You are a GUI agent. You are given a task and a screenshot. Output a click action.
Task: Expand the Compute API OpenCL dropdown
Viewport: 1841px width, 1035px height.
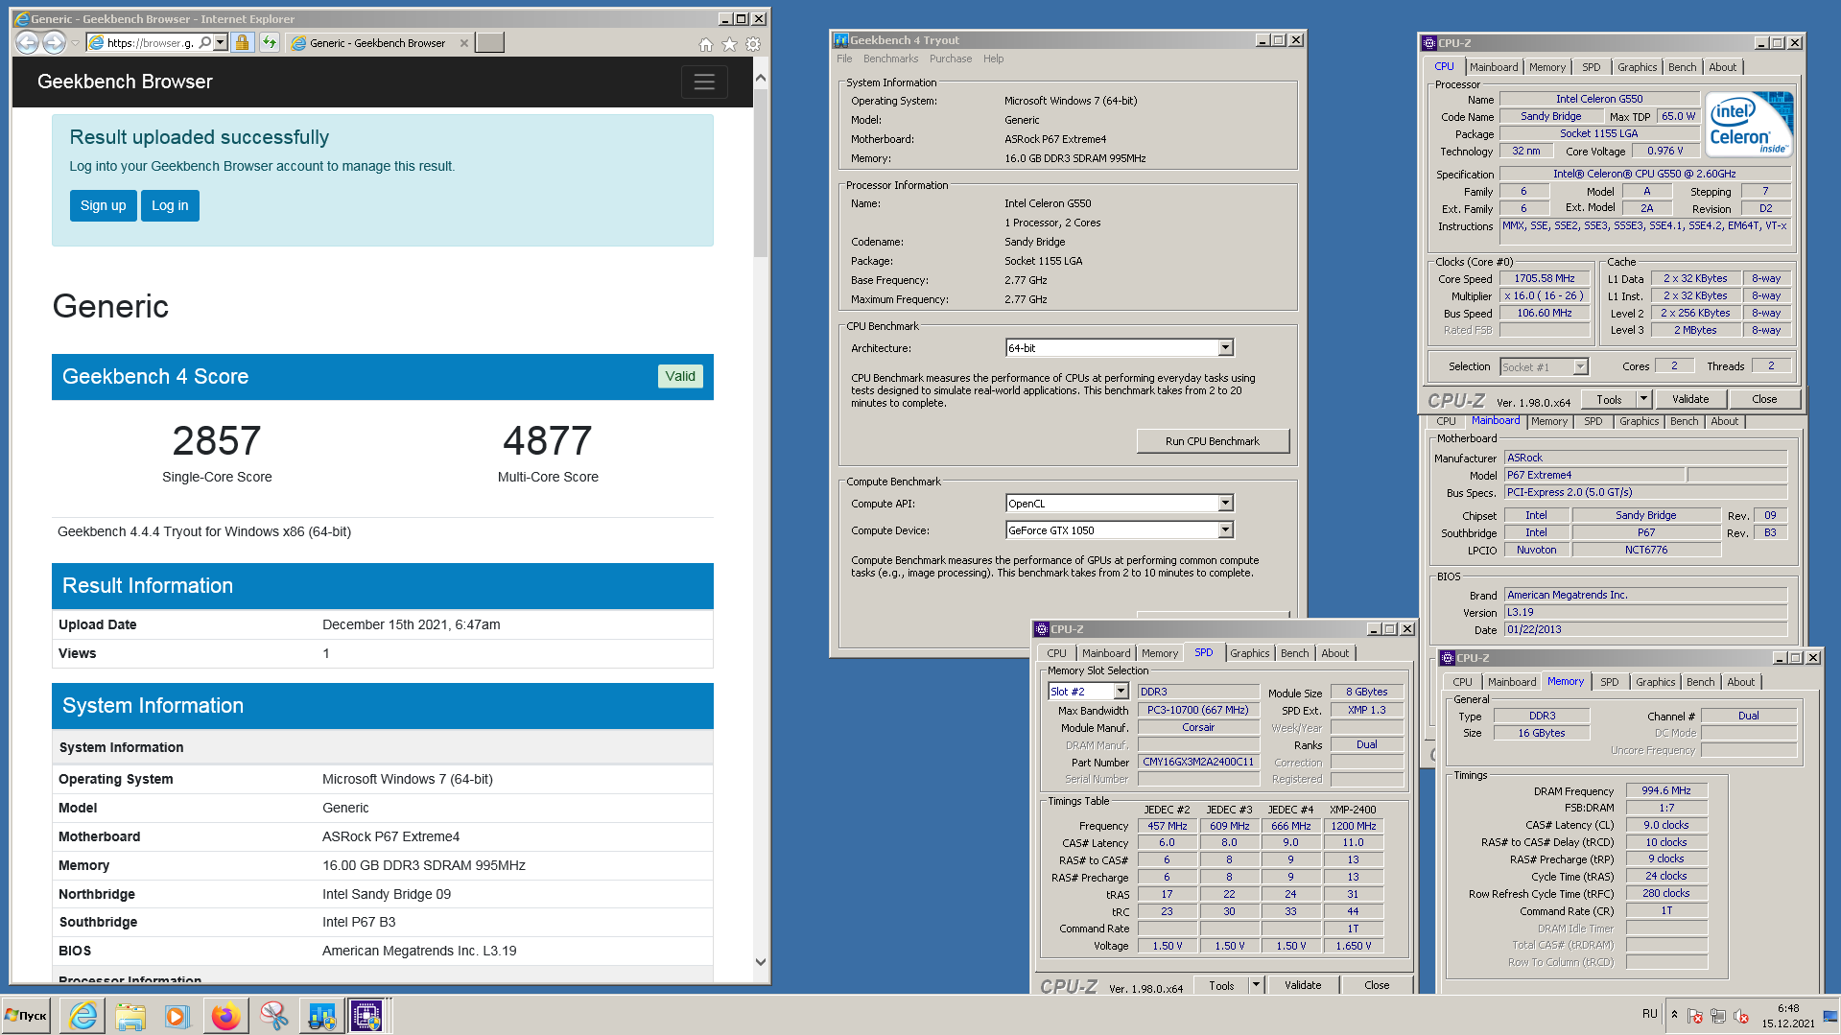point(1225,504)
